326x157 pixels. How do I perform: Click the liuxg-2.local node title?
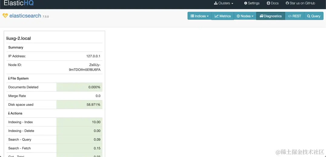(x=19, y=39)
